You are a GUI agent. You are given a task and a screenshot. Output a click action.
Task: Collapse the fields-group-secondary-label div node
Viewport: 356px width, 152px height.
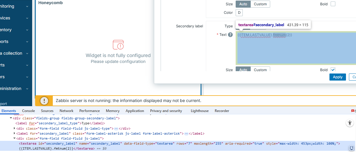[11, 118]
